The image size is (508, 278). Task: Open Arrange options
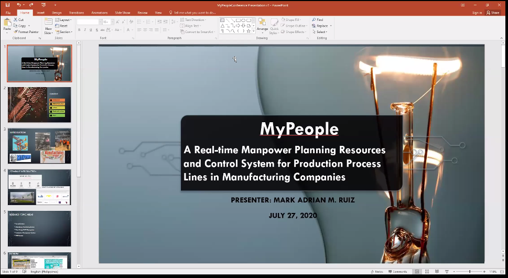(x=262, y=26)
